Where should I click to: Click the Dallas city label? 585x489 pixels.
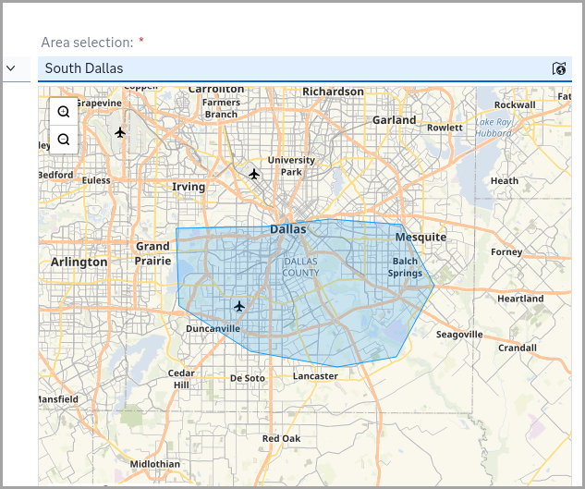[x=288, y=229]
